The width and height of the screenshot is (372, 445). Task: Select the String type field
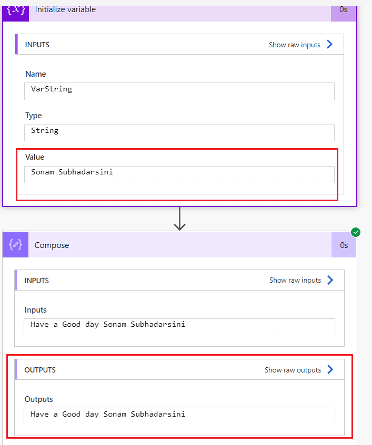point(179,133)
